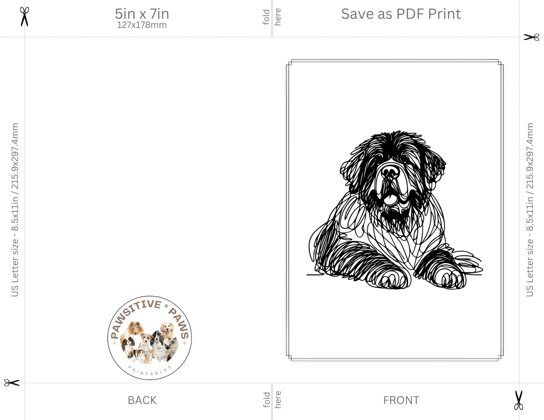Click the dog's tongue in drawing
This screenshot has height=420, width=544.
click(390, 199)
